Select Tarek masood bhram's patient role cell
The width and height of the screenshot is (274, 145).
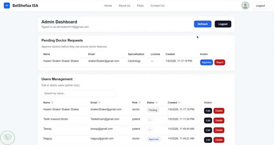tap(136, 119)
